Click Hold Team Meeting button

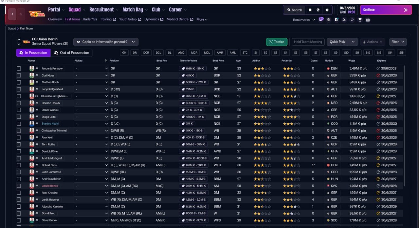tap(308, 42)
